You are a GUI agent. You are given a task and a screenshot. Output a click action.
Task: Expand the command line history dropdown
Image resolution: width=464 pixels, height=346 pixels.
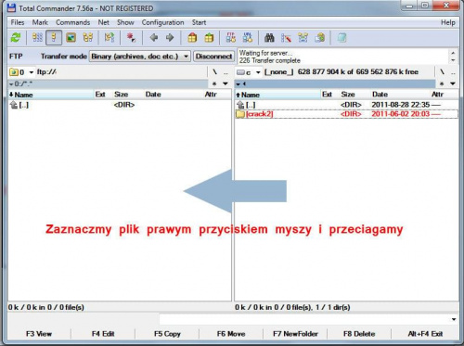pyautogui.click(x=454, y=319)
